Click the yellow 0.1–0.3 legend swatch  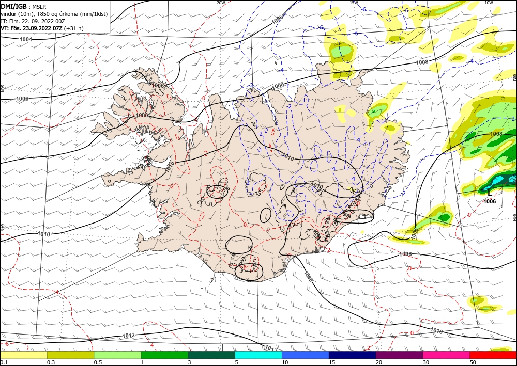23,355
